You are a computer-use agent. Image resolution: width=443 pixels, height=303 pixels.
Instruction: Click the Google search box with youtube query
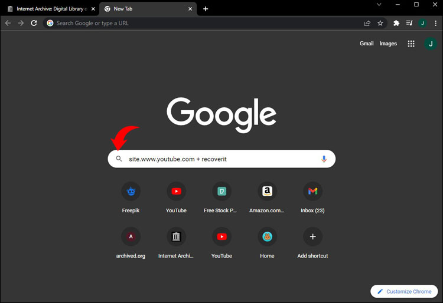221,159
